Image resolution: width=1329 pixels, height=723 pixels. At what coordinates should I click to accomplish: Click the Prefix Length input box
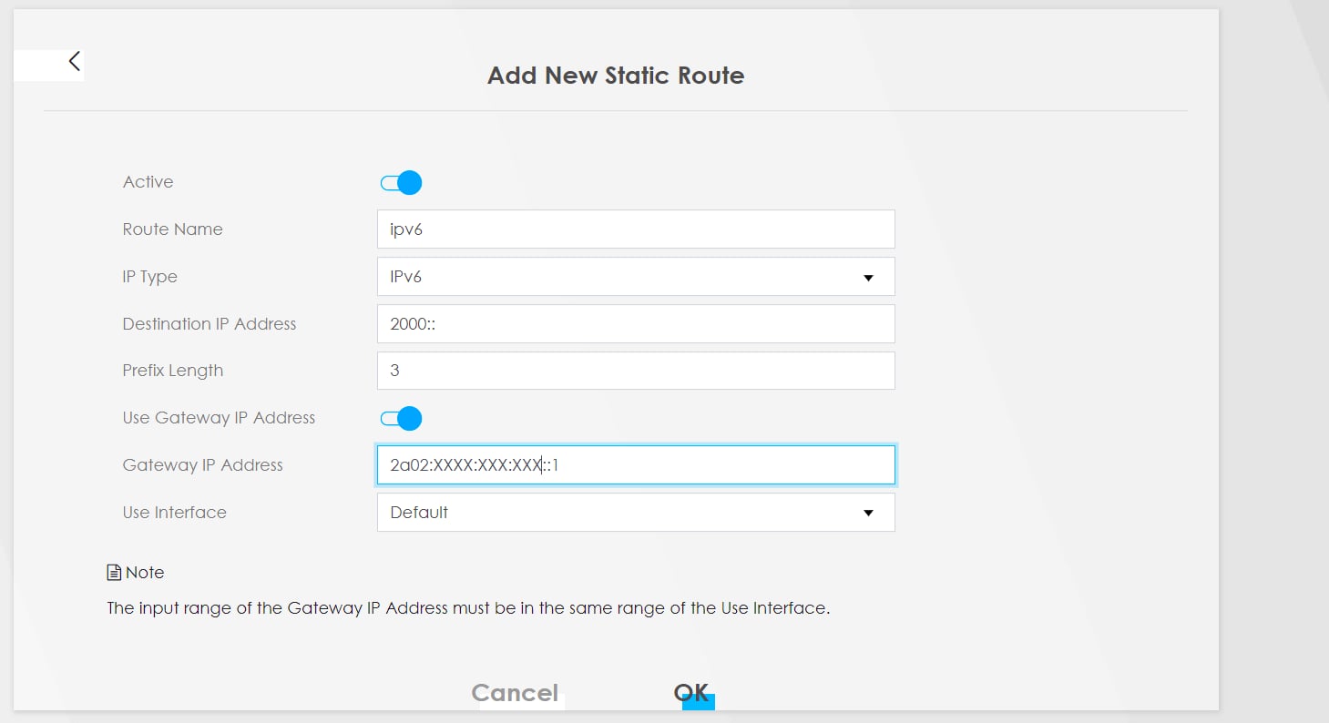point(635,372)
